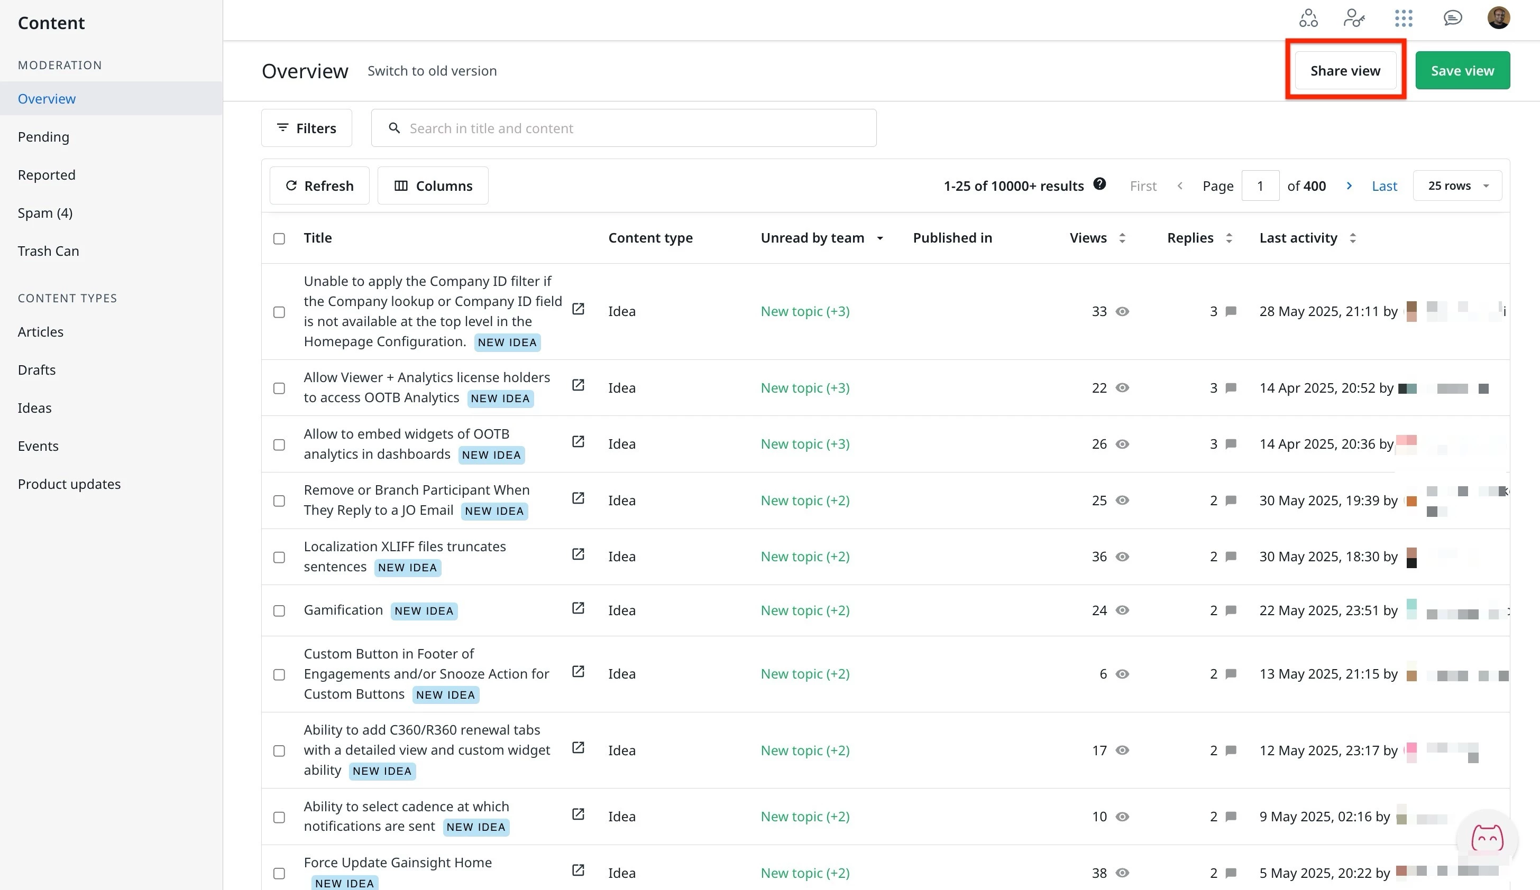Open the apps grid icon in header
Image resolution: width=1540 pixels, height=890 pixels.
coord(1404,18)
